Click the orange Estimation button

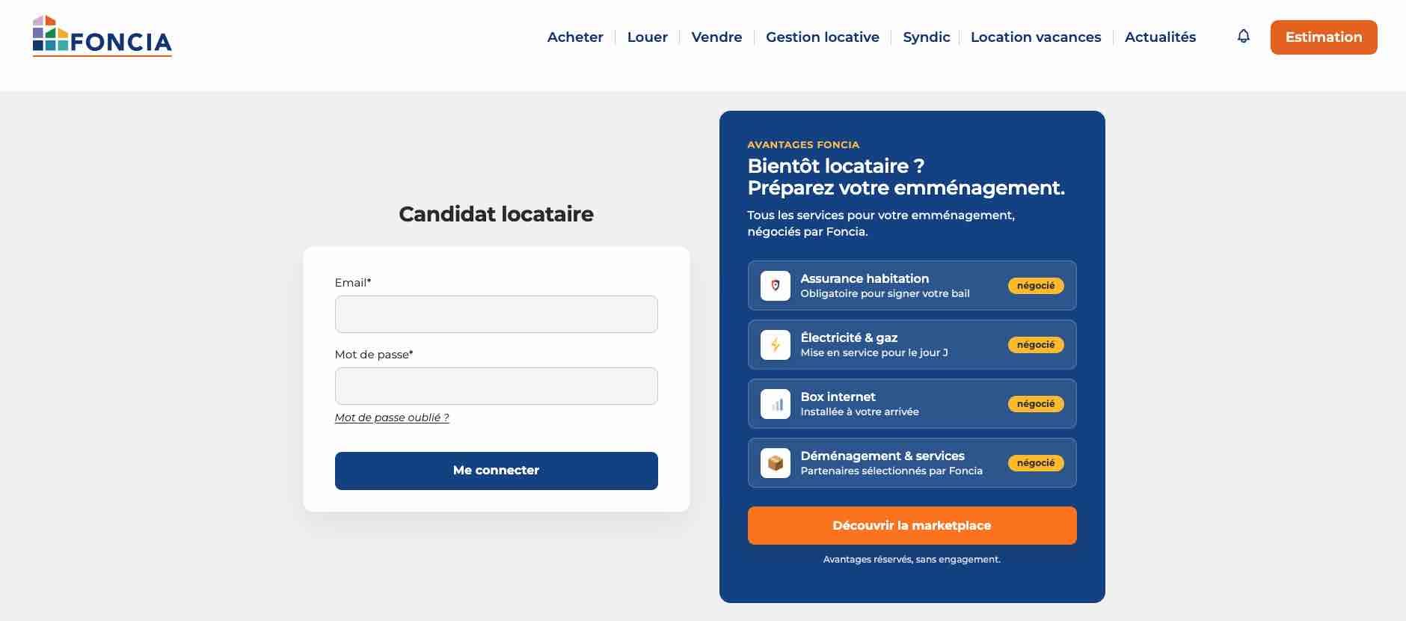[x=1324, y=37]
